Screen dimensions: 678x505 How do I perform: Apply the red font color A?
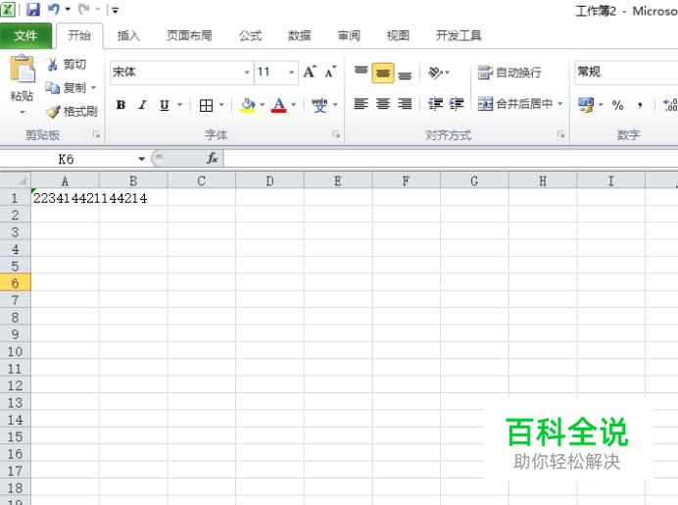pos(279,105)
